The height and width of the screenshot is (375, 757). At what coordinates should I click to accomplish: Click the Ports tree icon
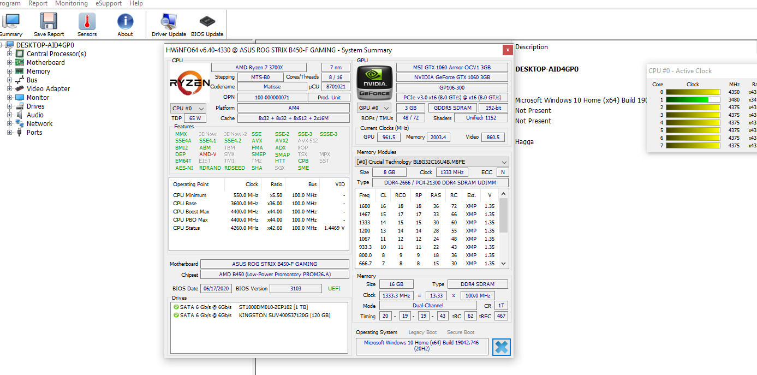coord(20,132)
